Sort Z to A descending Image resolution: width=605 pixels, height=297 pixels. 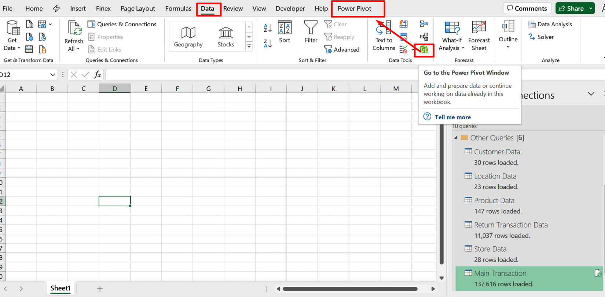point(268,44)
